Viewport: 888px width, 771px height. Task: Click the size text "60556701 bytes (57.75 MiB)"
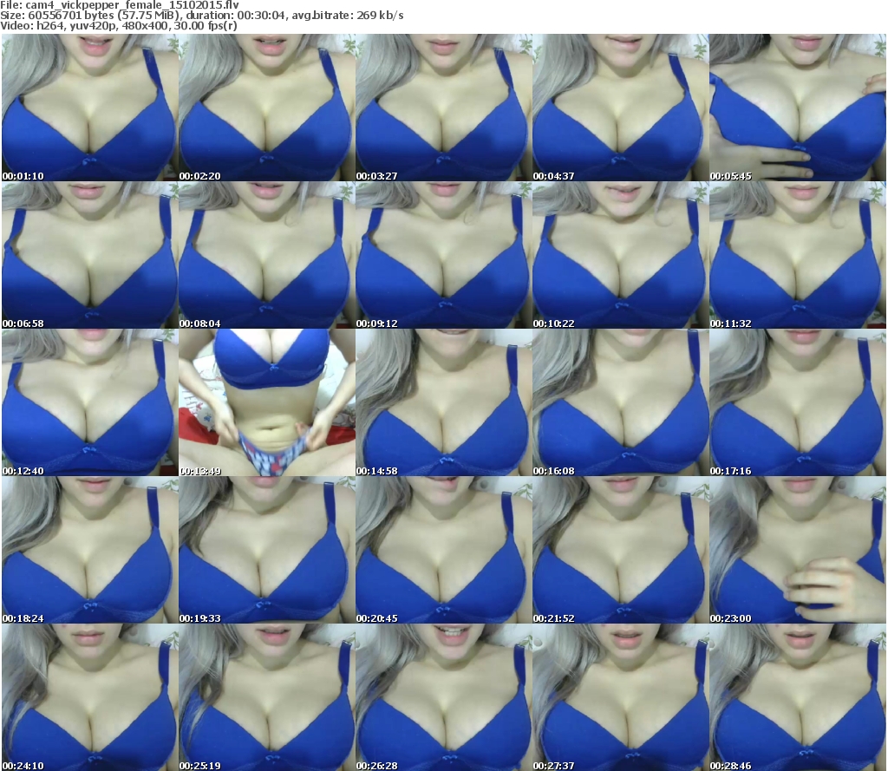(x=104, y=16)
